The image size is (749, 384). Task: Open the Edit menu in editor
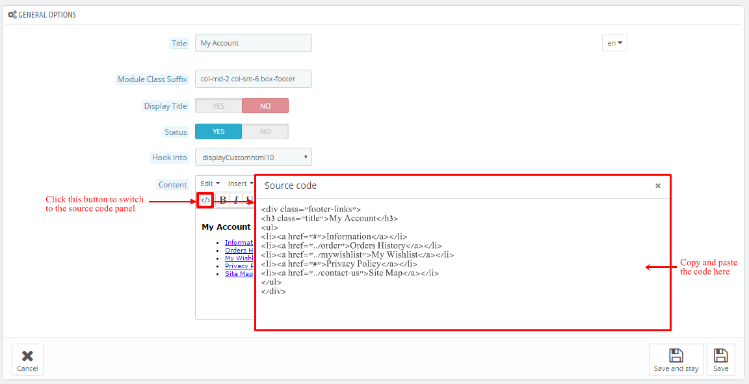[210, 184]
